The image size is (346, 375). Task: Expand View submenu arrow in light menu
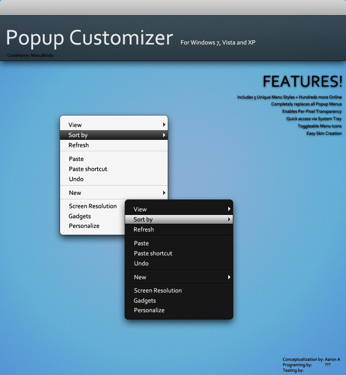tap(164, 125)
